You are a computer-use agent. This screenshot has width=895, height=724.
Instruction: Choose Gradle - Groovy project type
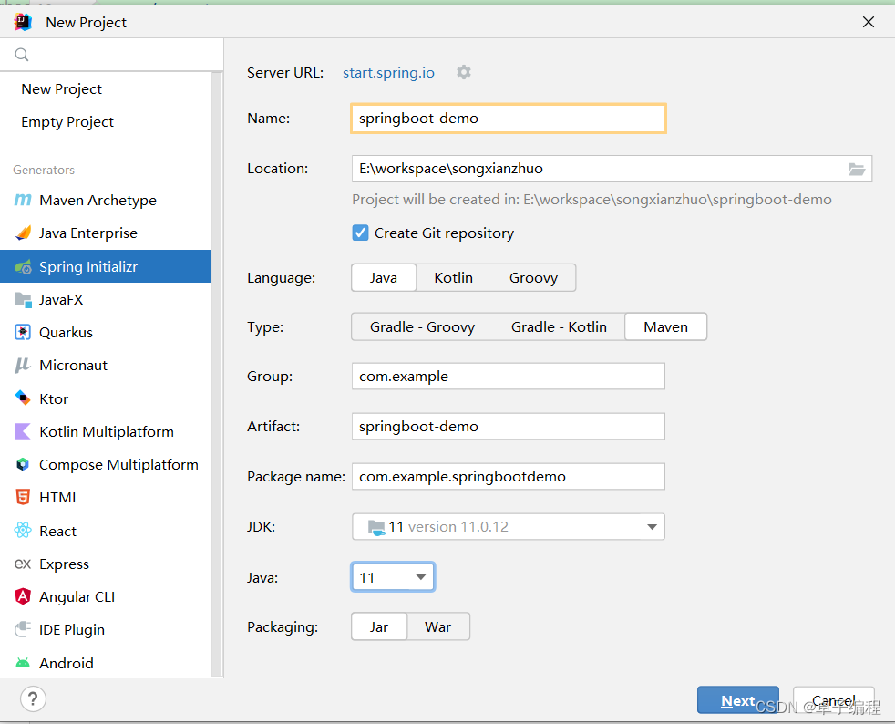(x=422, y=326)
